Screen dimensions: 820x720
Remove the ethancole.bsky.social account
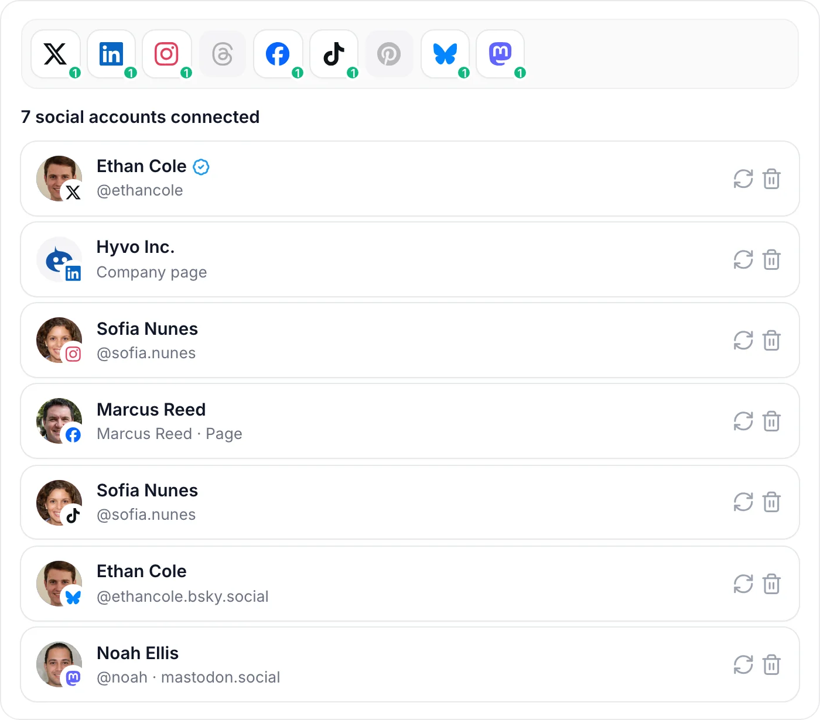(771, 584)
